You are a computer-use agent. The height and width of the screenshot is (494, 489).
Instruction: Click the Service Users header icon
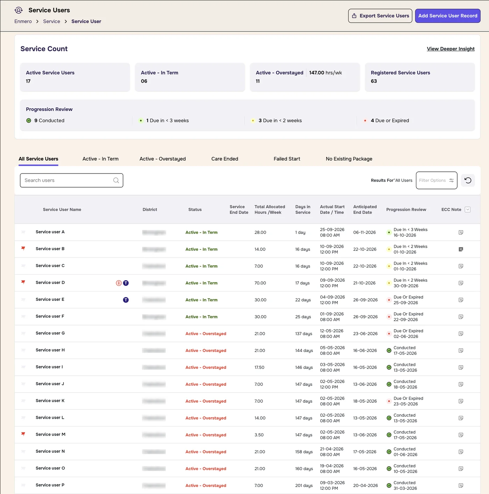click(x=19, y=10)
